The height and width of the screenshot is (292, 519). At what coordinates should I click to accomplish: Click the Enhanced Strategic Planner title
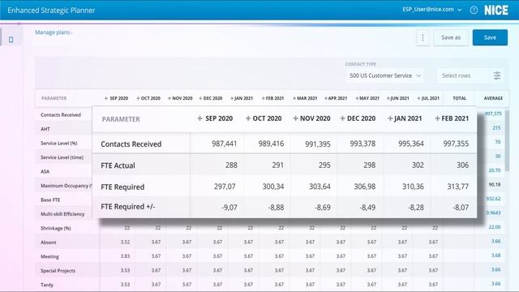click(51, 11)
